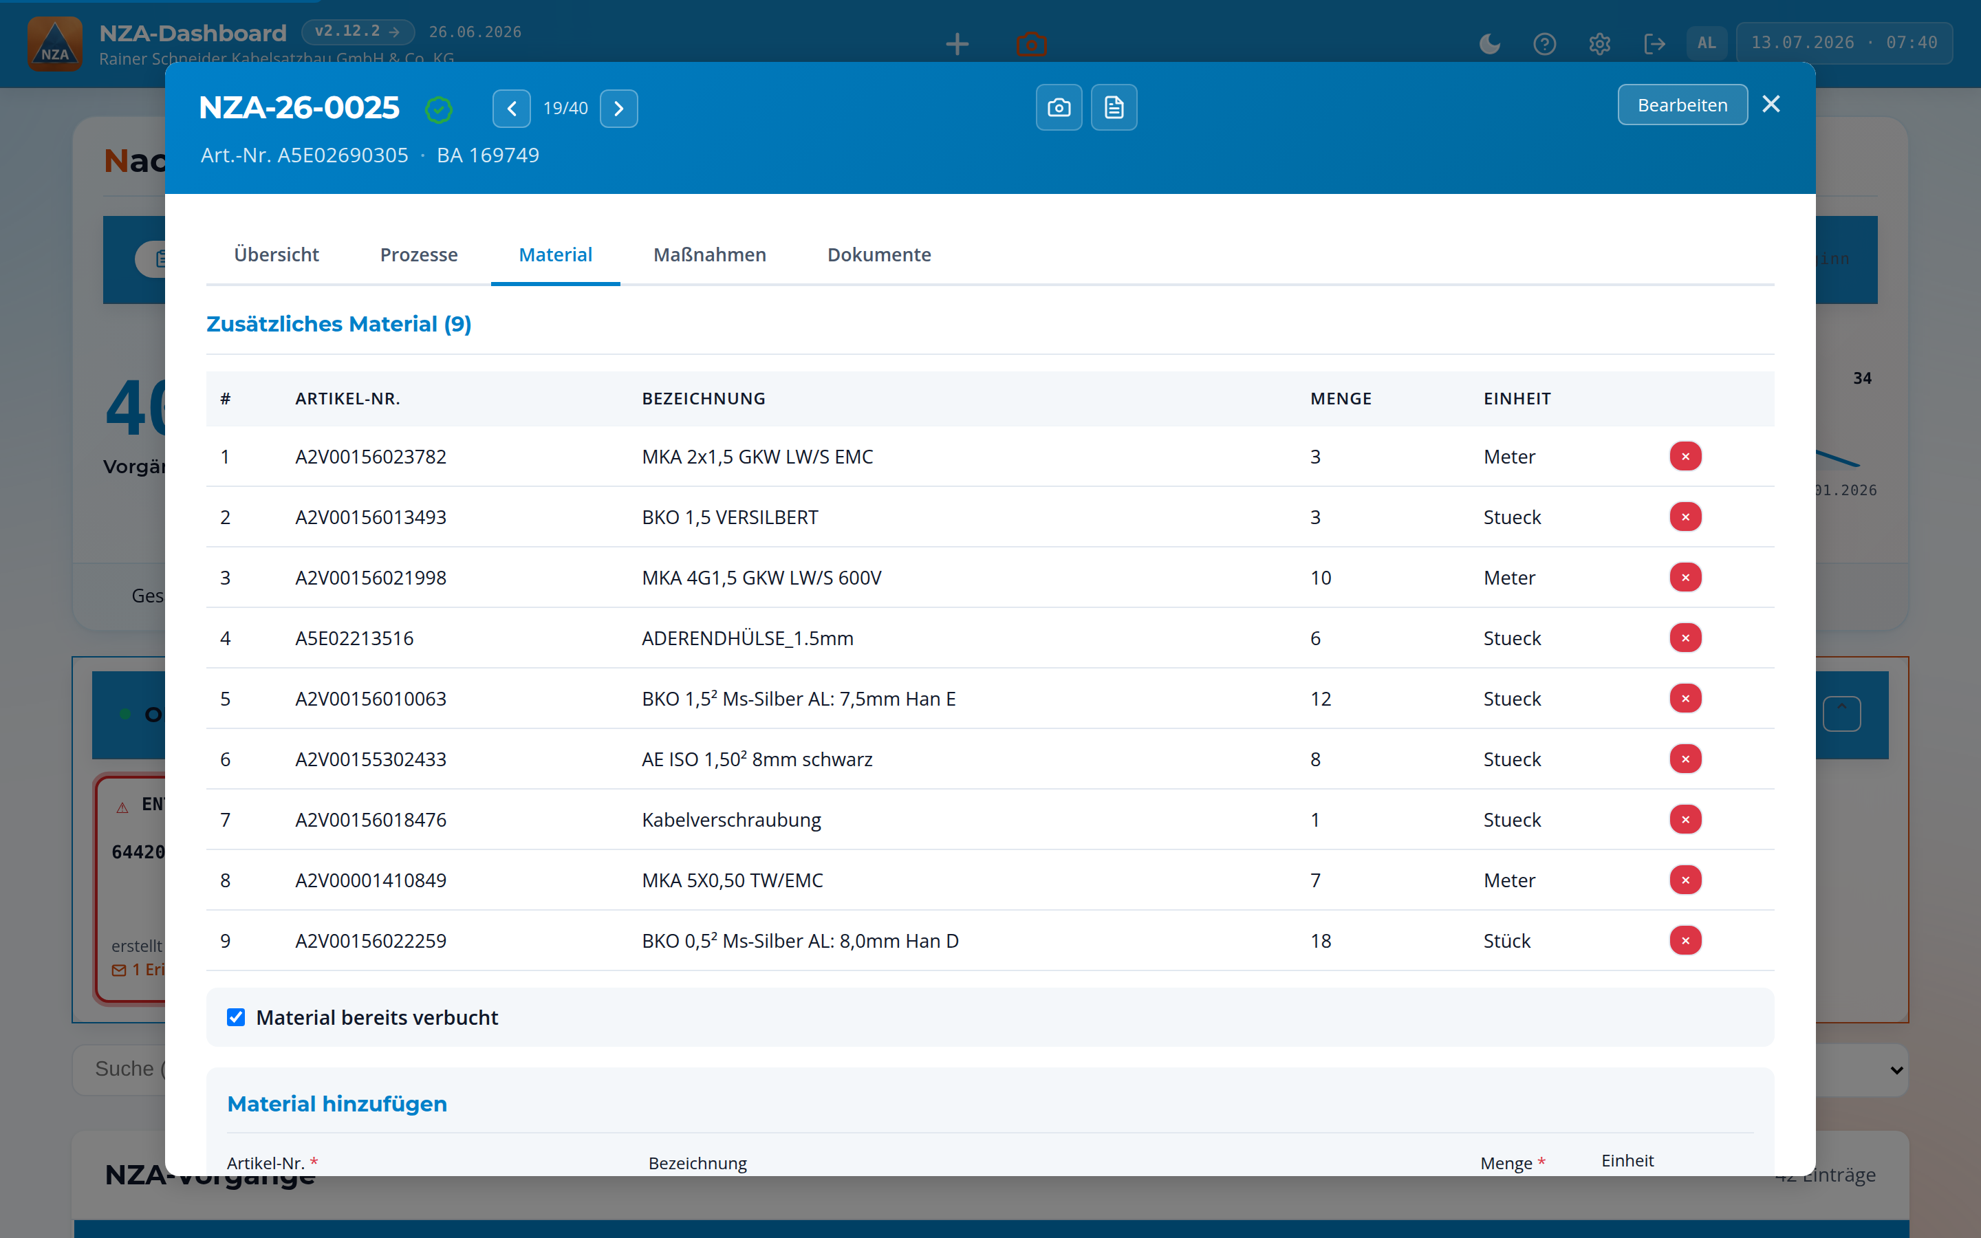Click the logout icon in top bar
The width and height of the screenshot is (1981, 1238).
[x=1654, y=43]
